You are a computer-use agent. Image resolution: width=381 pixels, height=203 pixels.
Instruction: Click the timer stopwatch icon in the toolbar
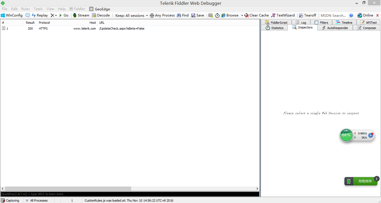click(217, 15)
